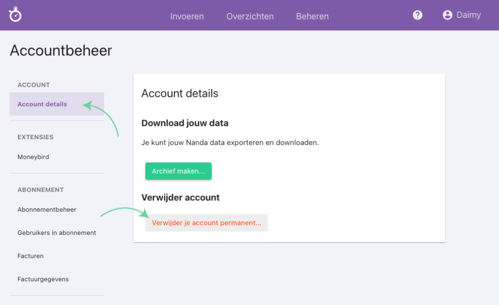Open the question mark help icon
Viewport: 499px width, 305px height.
click(x=418, y=15)
